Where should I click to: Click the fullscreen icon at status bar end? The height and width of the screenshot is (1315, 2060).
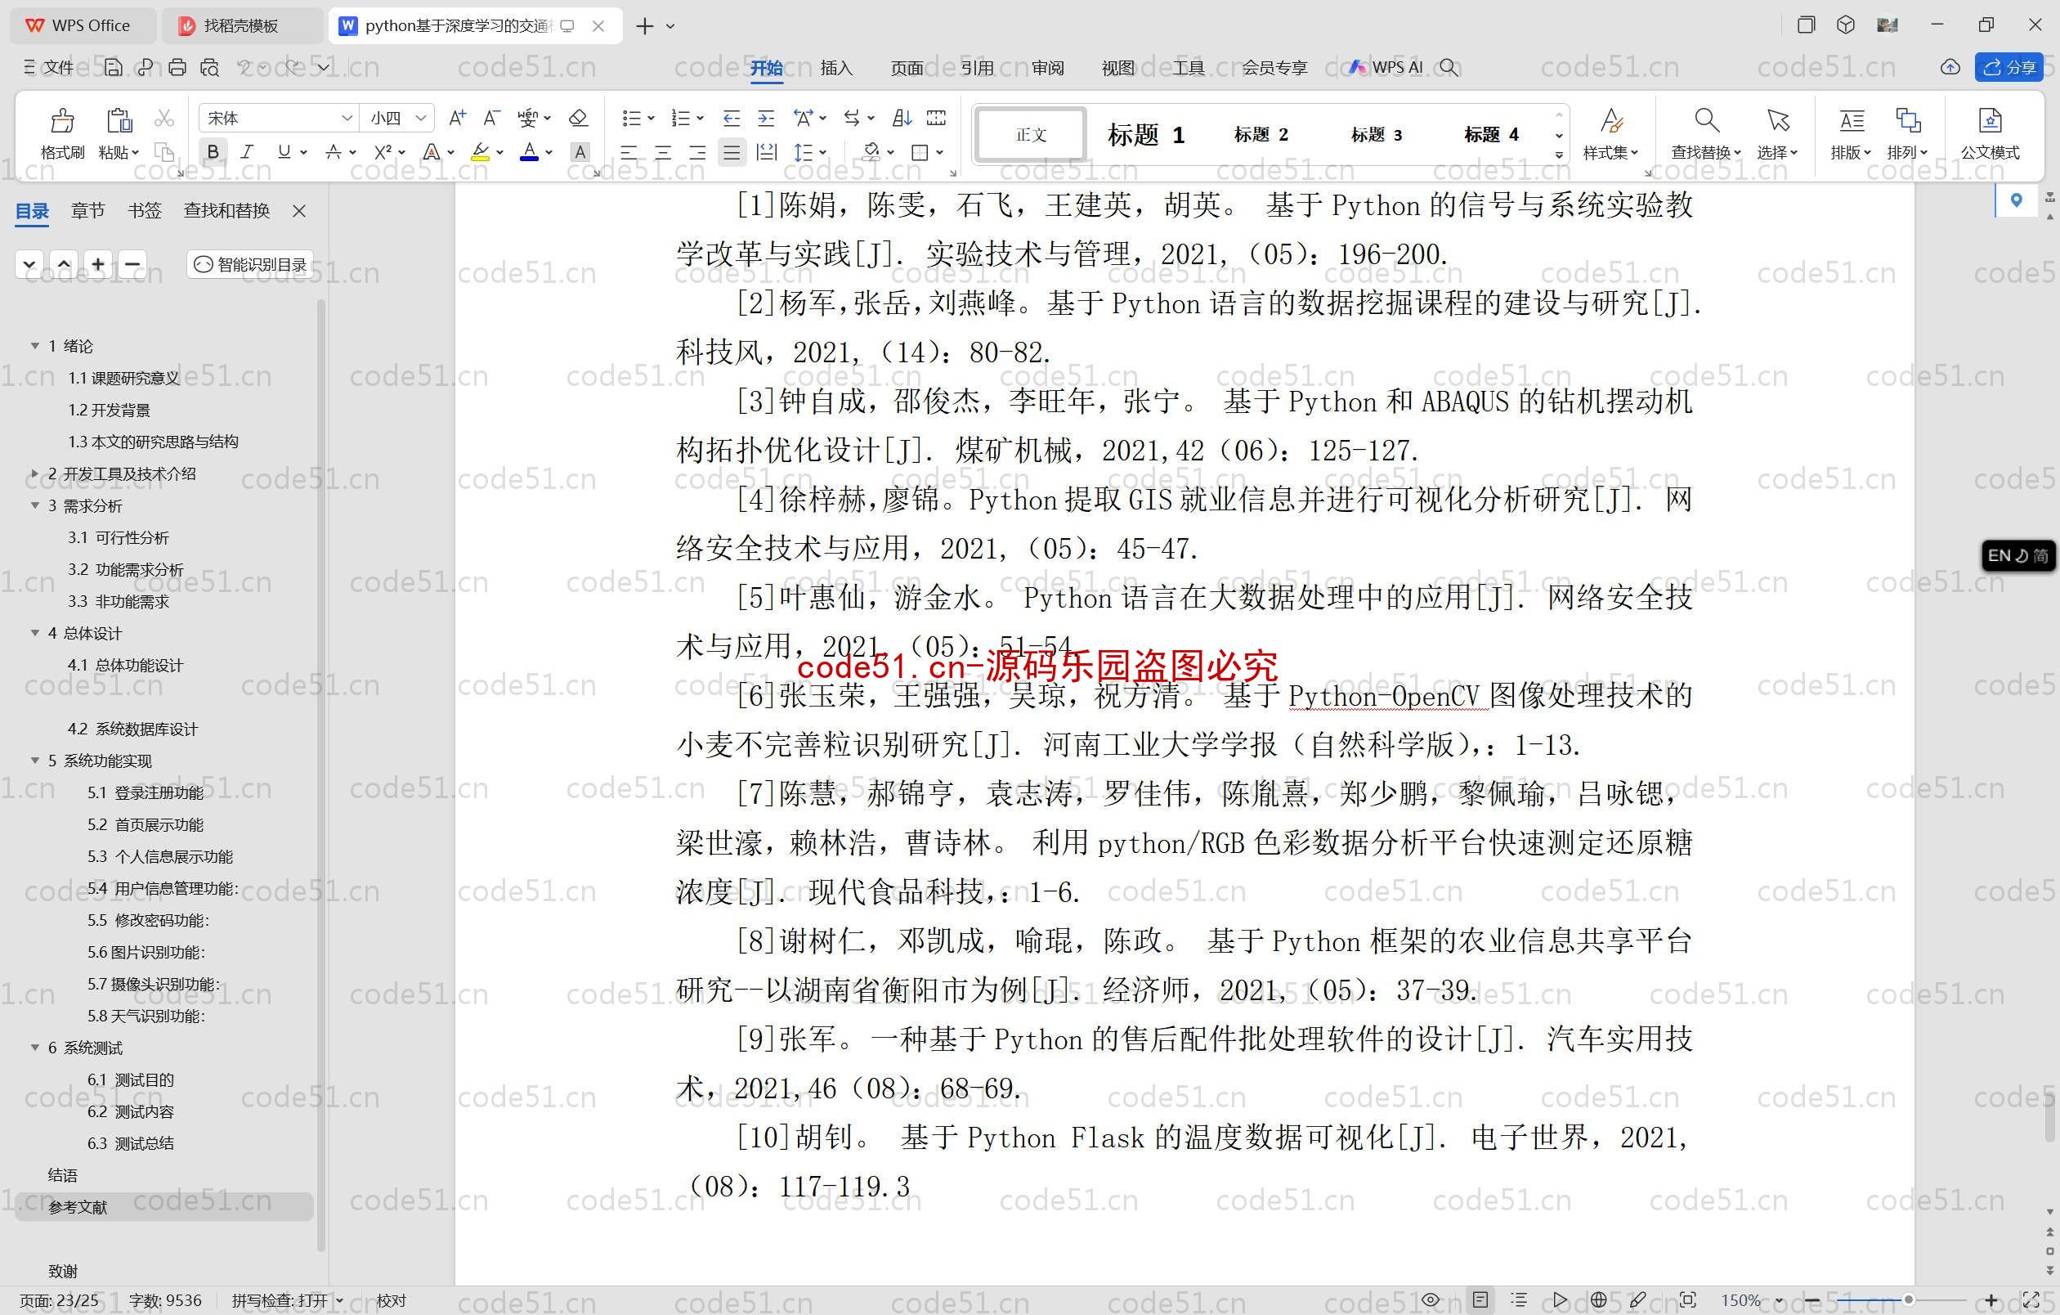point(2030,1300)
